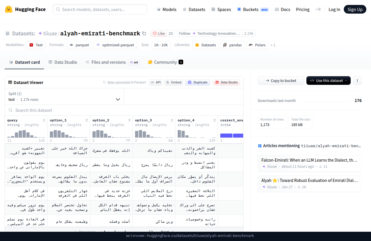Open Buckets in top navigation
The width and height of the screenshot is (371, 241).
(x=253, y=9)
